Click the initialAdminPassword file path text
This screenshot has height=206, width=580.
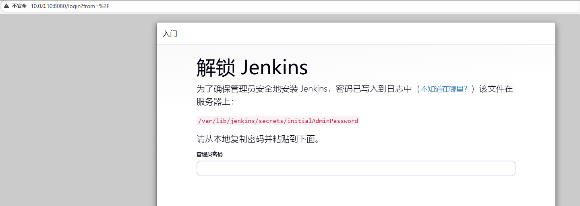pyautogui.click(x=278, y=121)
